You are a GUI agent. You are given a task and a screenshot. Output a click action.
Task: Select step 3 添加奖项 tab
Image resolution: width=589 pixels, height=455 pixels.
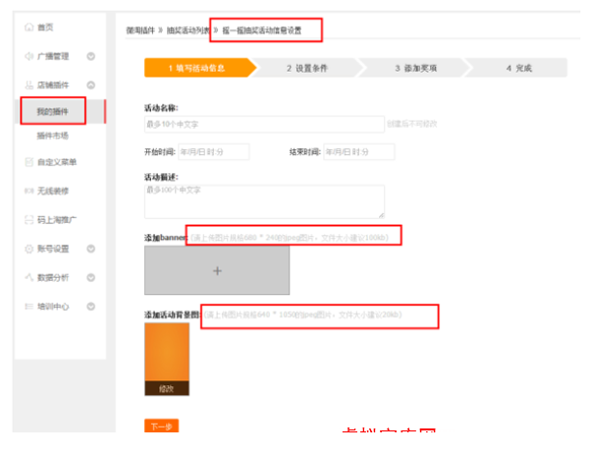point(415,68)
